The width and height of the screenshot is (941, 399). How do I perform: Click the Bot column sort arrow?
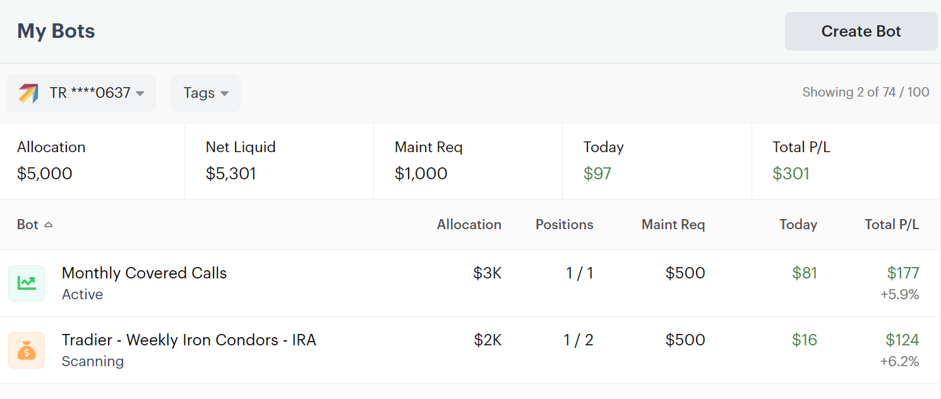pos(49,225)
